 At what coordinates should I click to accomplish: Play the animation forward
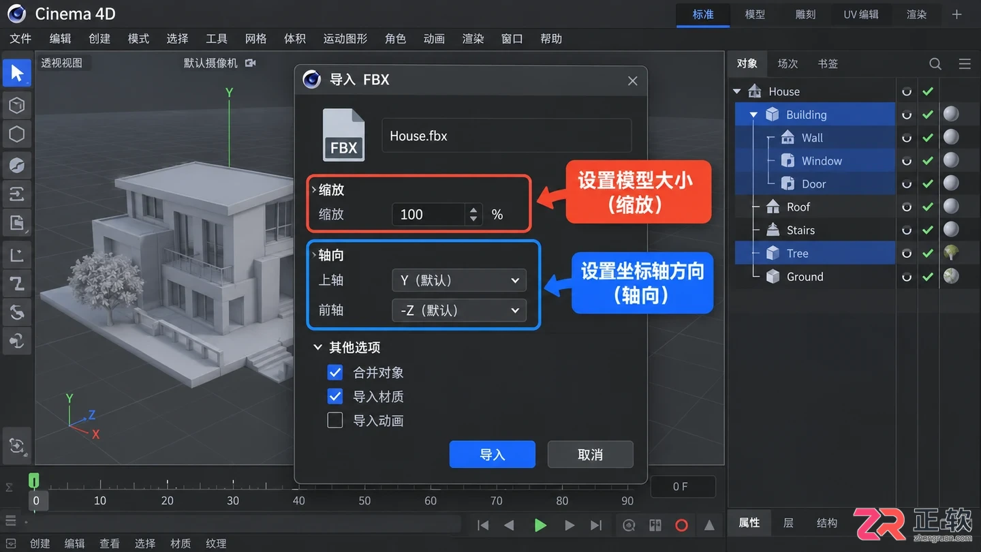pyautogui.click(x=540, y=525)
